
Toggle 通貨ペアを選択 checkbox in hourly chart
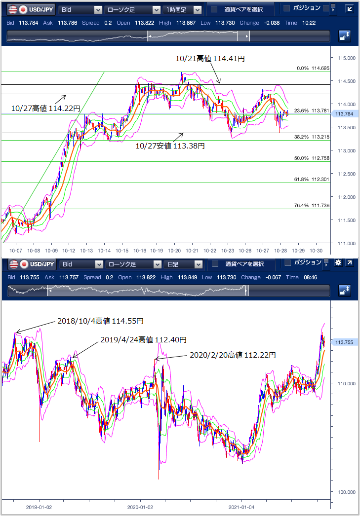[214, 9]
